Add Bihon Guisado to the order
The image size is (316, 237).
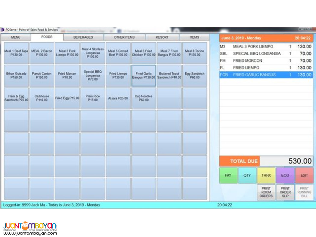pos(16,76)
